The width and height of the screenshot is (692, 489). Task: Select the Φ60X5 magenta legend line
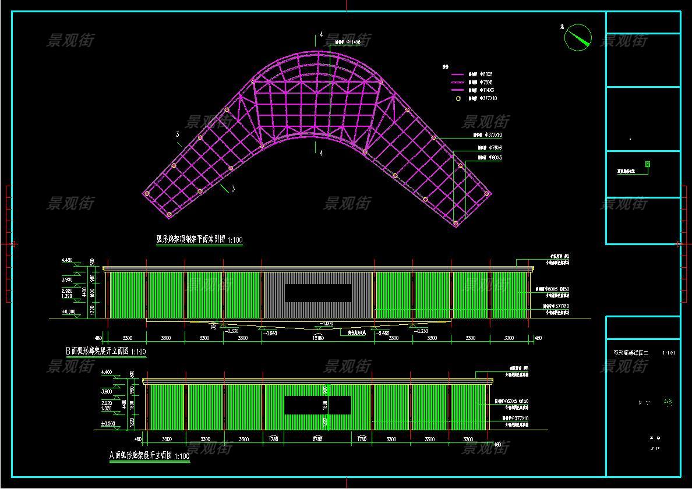point(457,75)
